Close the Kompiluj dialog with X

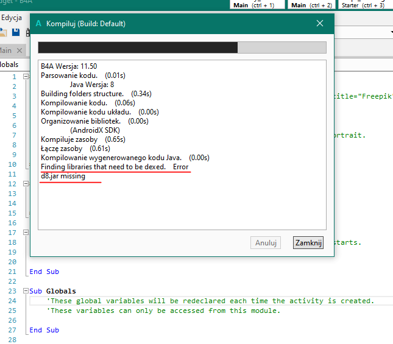pyautogui.click(x=320, y=24)
